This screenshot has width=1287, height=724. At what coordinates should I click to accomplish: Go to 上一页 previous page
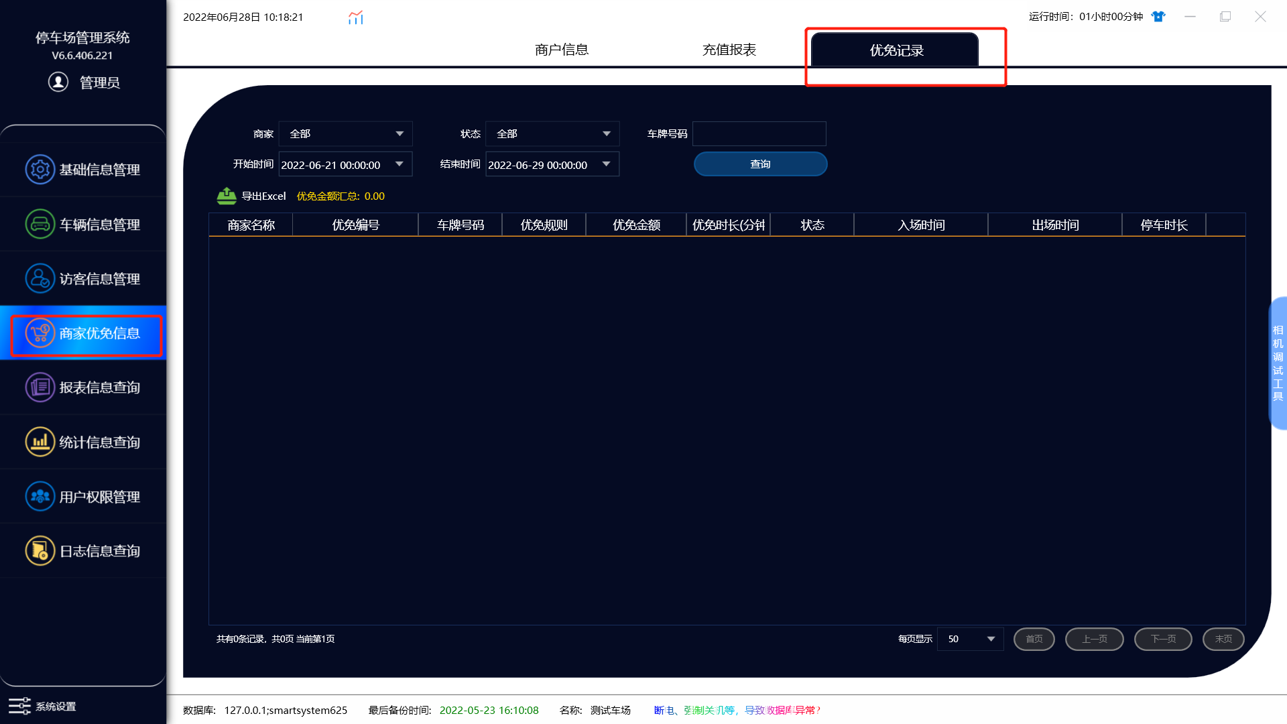point(1095,639)
